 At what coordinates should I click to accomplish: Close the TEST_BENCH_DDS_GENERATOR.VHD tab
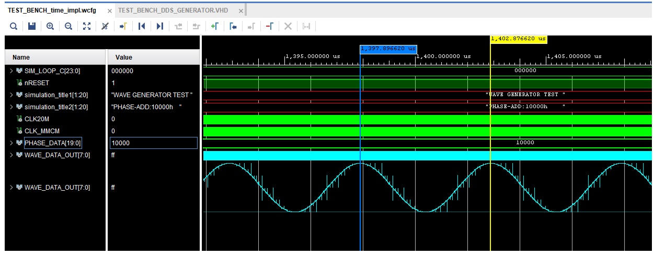(240, 10)
